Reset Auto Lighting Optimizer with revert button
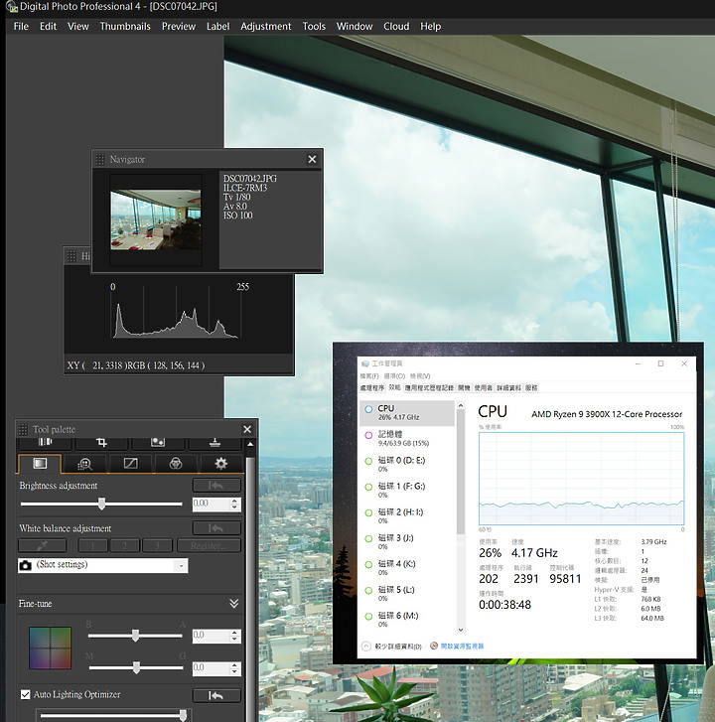The width and height of the screenshot is (715, 722). [216, 695]
